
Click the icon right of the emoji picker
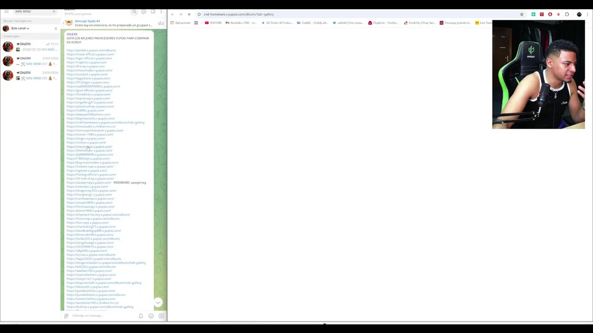point(161,316)
